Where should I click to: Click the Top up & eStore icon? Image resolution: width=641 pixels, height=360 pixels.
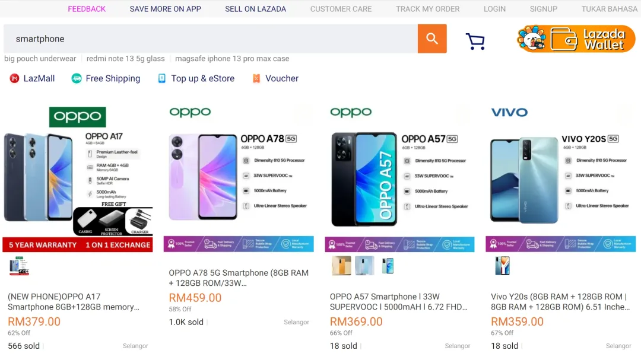point(161,78)
